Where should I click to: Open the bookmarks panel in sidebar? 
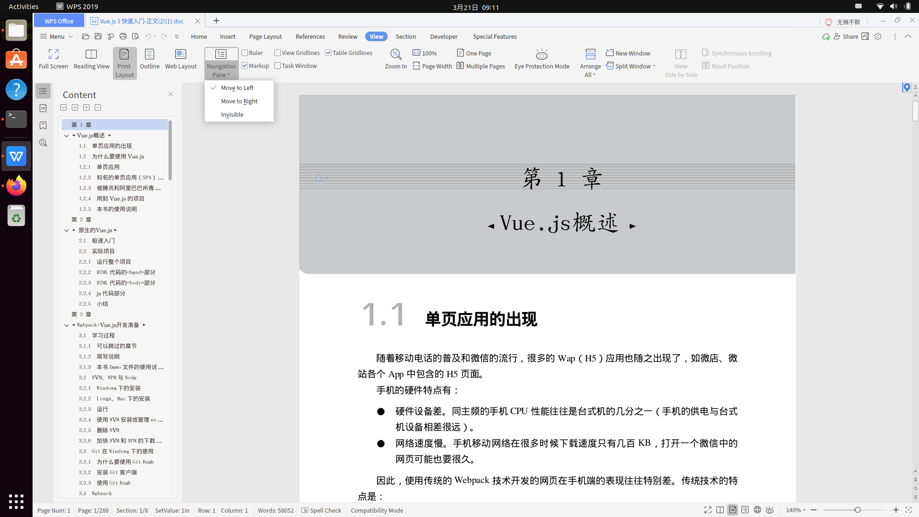43,125
